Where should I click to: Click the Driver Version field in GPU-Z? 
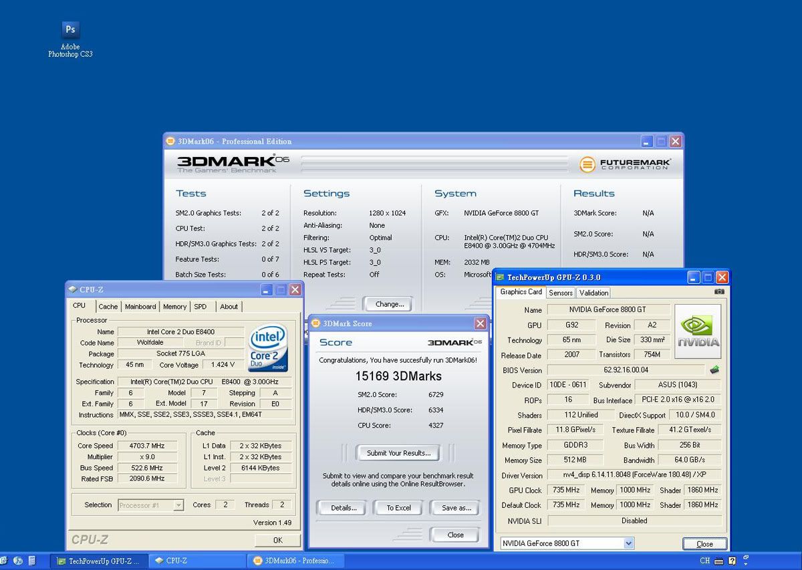(634, 475)
